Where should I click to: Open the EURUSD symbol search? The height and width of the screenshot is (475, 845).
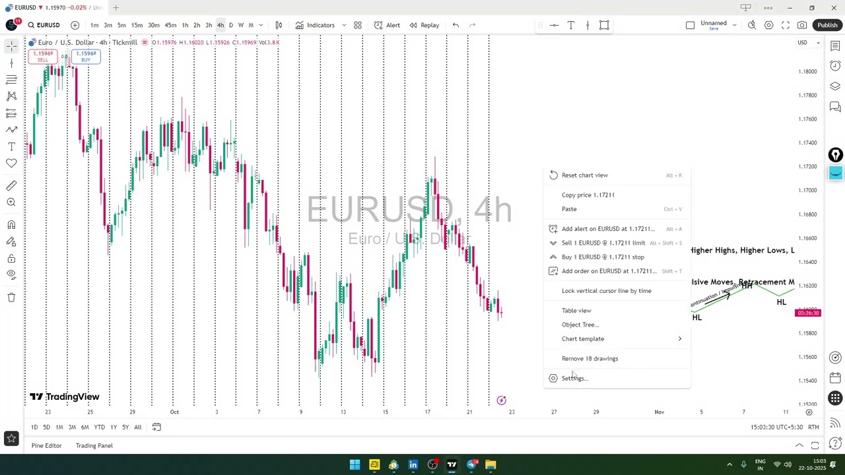pyautogui.click(x=44, y=25)
